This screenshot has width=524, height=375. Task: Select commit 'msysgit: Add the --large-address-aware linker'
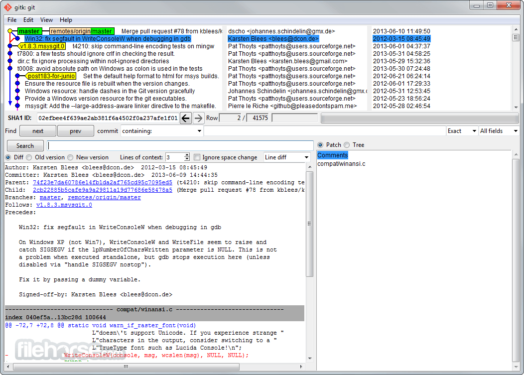[121, 106]
